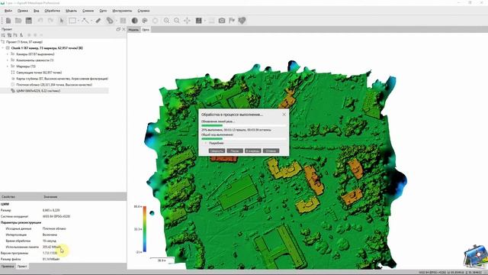Close the Project panel with its X icon
Image resolution: width=488 pixels, height=275 pixels.
point(124,29)
